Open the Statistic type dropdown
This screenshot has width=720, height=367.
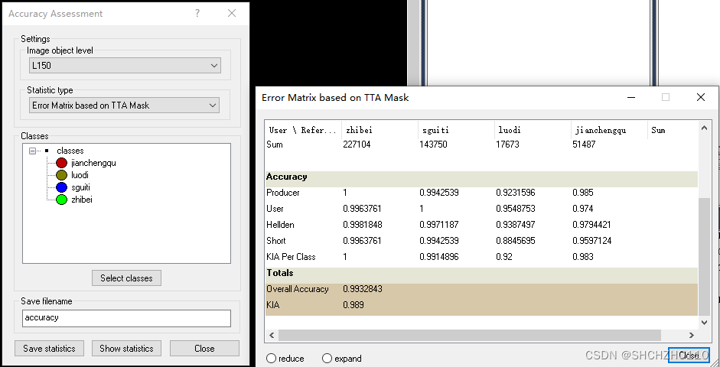[124, 106]
